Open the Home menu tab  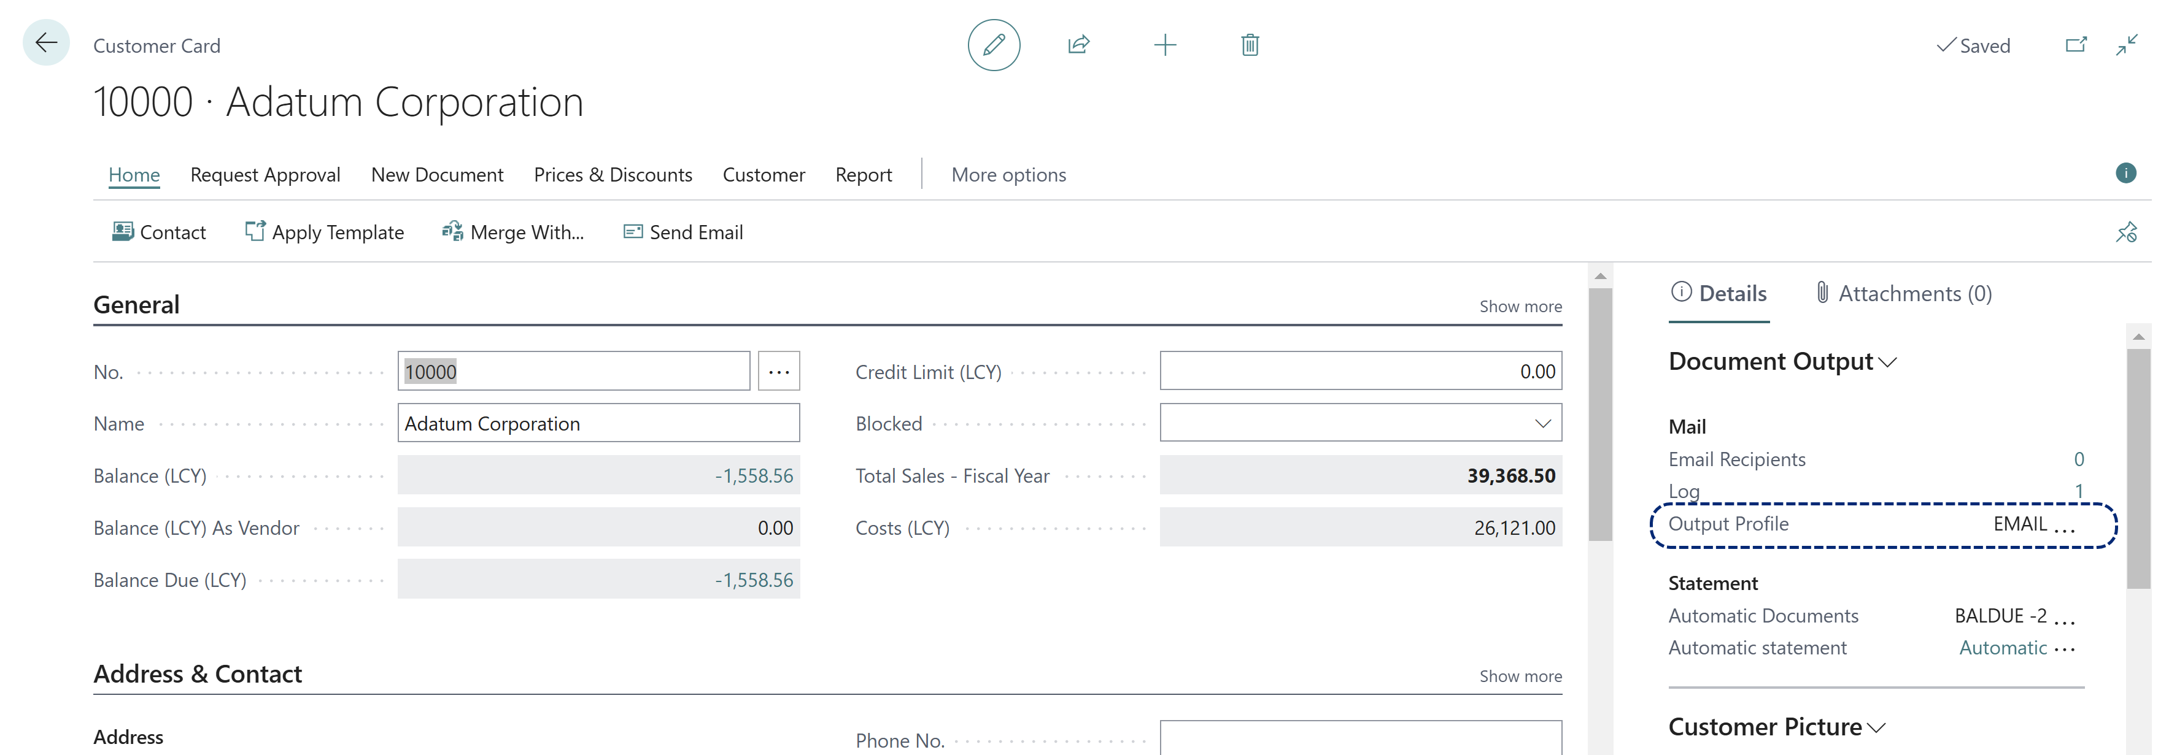tap(134, 175)
